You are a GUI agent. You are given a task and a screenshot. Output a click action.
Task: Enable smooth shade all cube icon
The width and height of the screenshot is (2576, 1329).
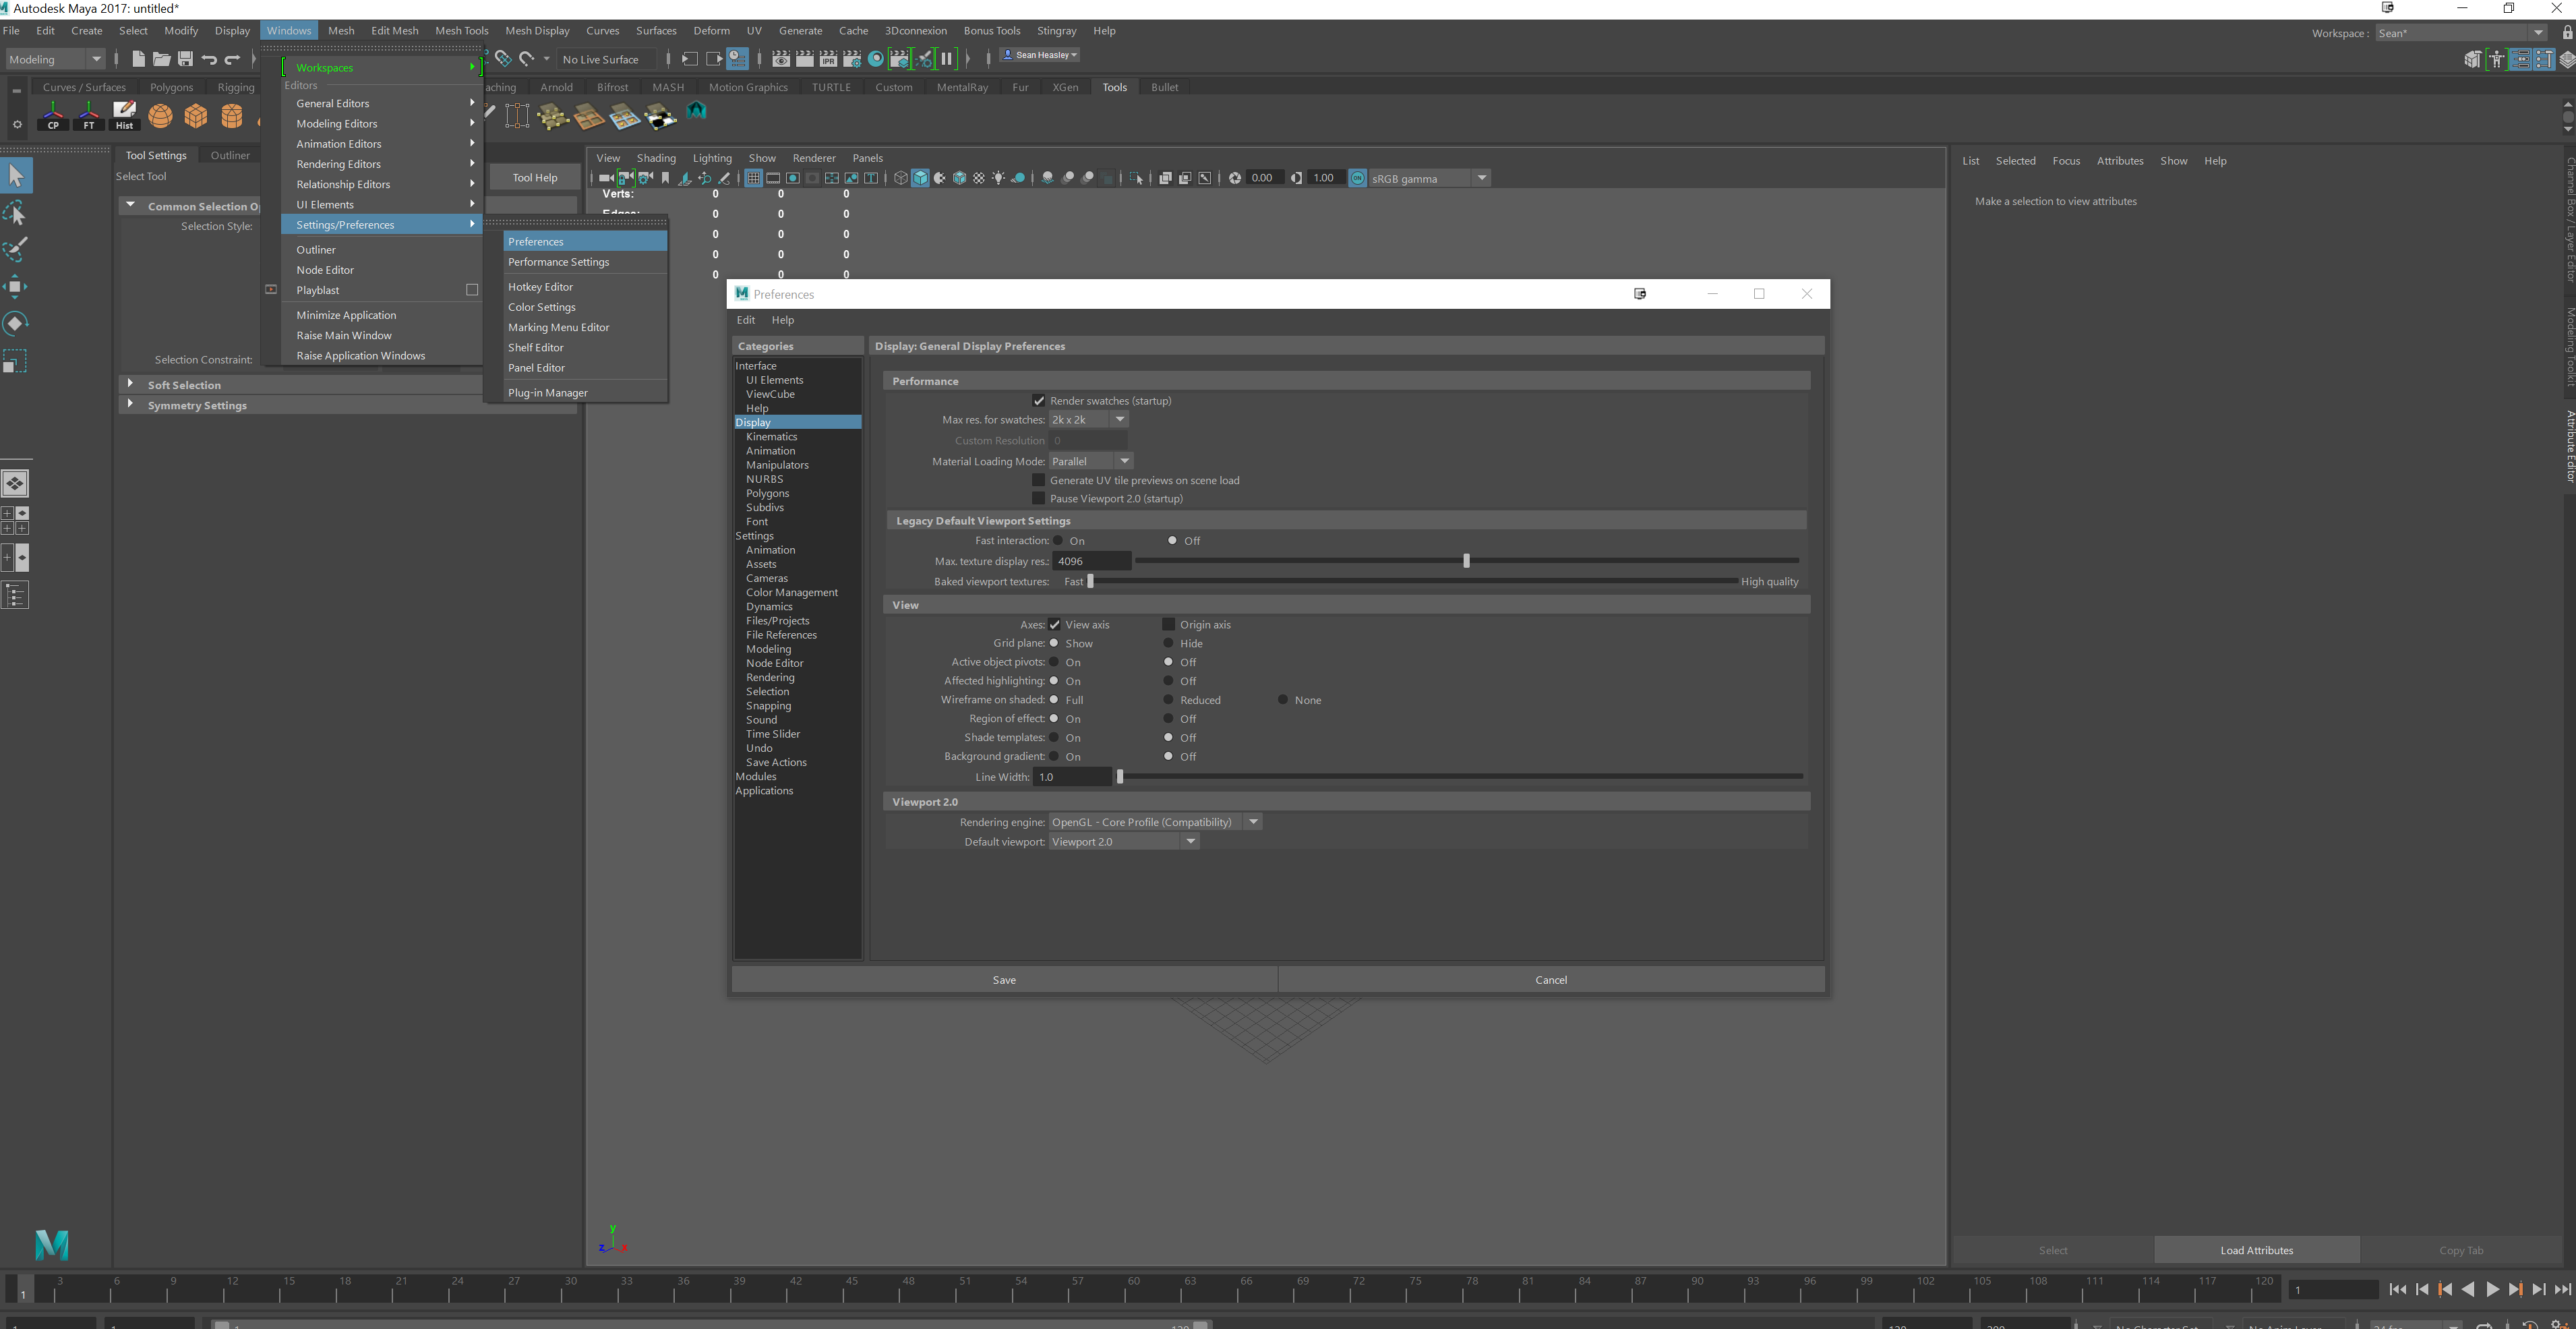pyautogui.click(x=920, y=178)
